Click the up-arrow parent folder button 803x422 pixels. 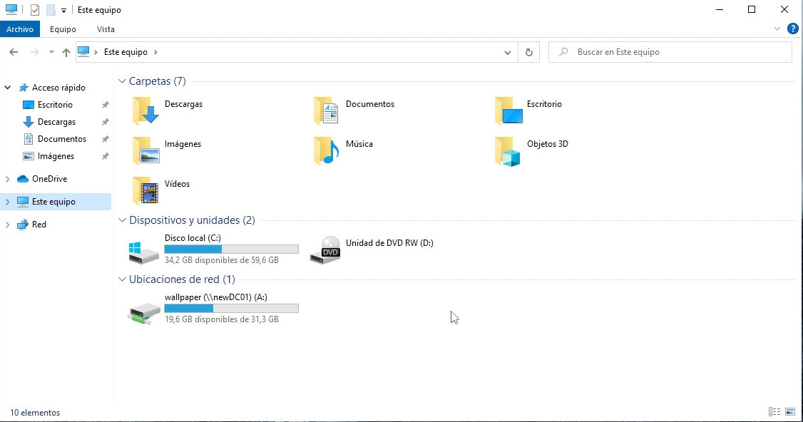pos(66,52)
